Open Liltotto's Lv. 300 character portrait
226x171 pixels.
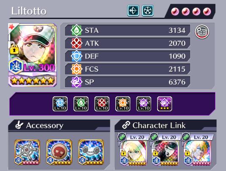pyautogui.click(x=33, y=55)
